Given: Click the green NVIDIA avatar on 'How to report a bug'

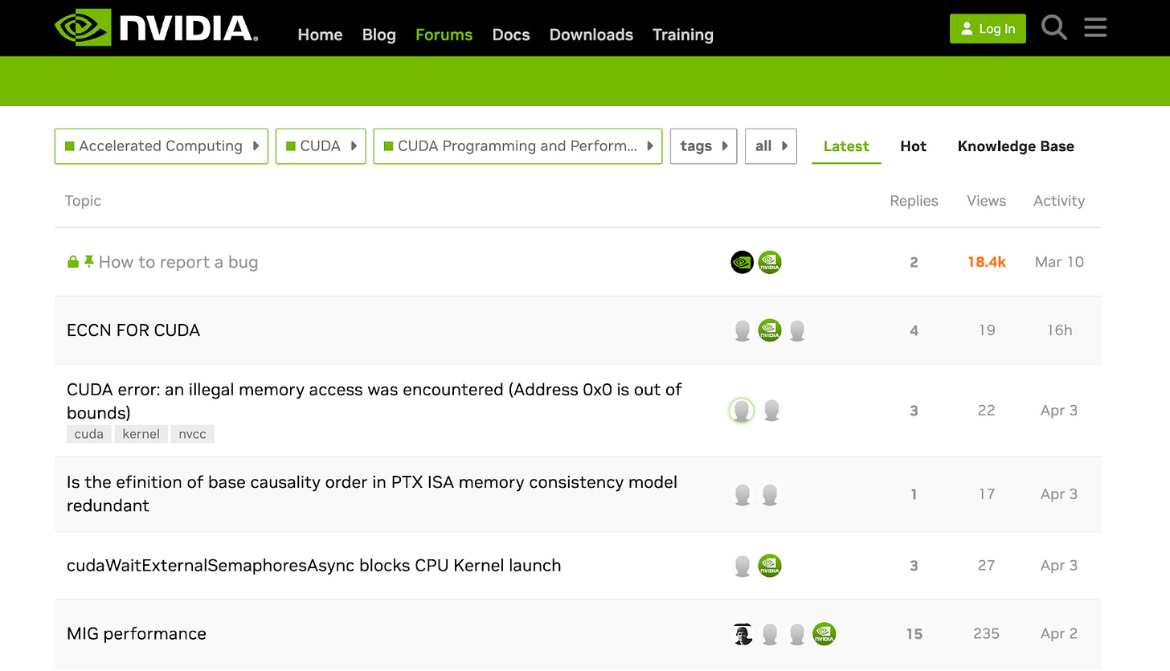Looking at the screenshot, I should pos(770,262).
